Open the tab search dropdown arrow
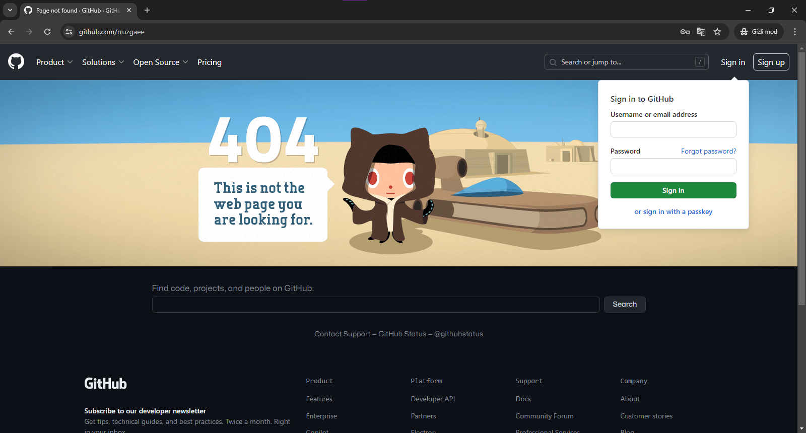The width and height of the screenshot is (806, 433). [x=10, y=10]
